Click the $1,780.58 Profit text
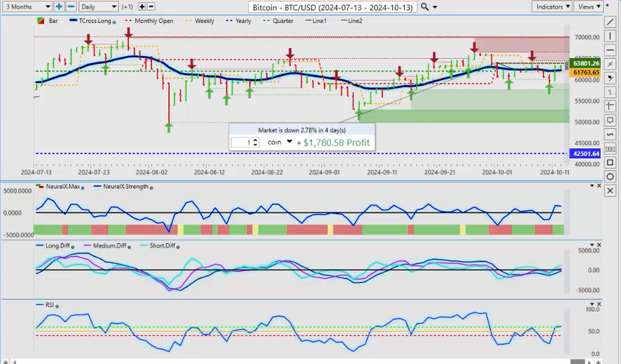Image resolution: width=621 pixels, height=364 pixels. [336, 143]
